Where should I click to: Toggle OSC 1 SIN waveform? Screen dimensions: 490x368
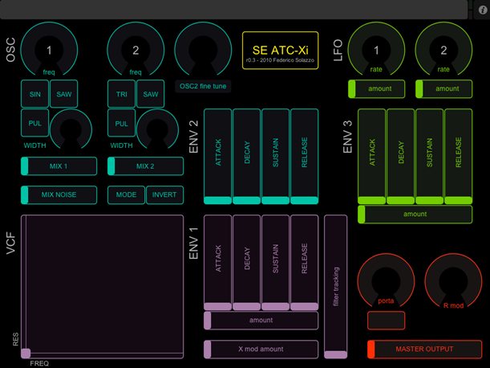pyautogui.click(x=34, y=94)
